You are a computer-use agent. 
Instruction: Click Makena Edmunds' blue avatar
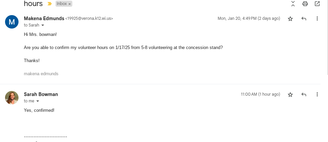tap(12, 22)
